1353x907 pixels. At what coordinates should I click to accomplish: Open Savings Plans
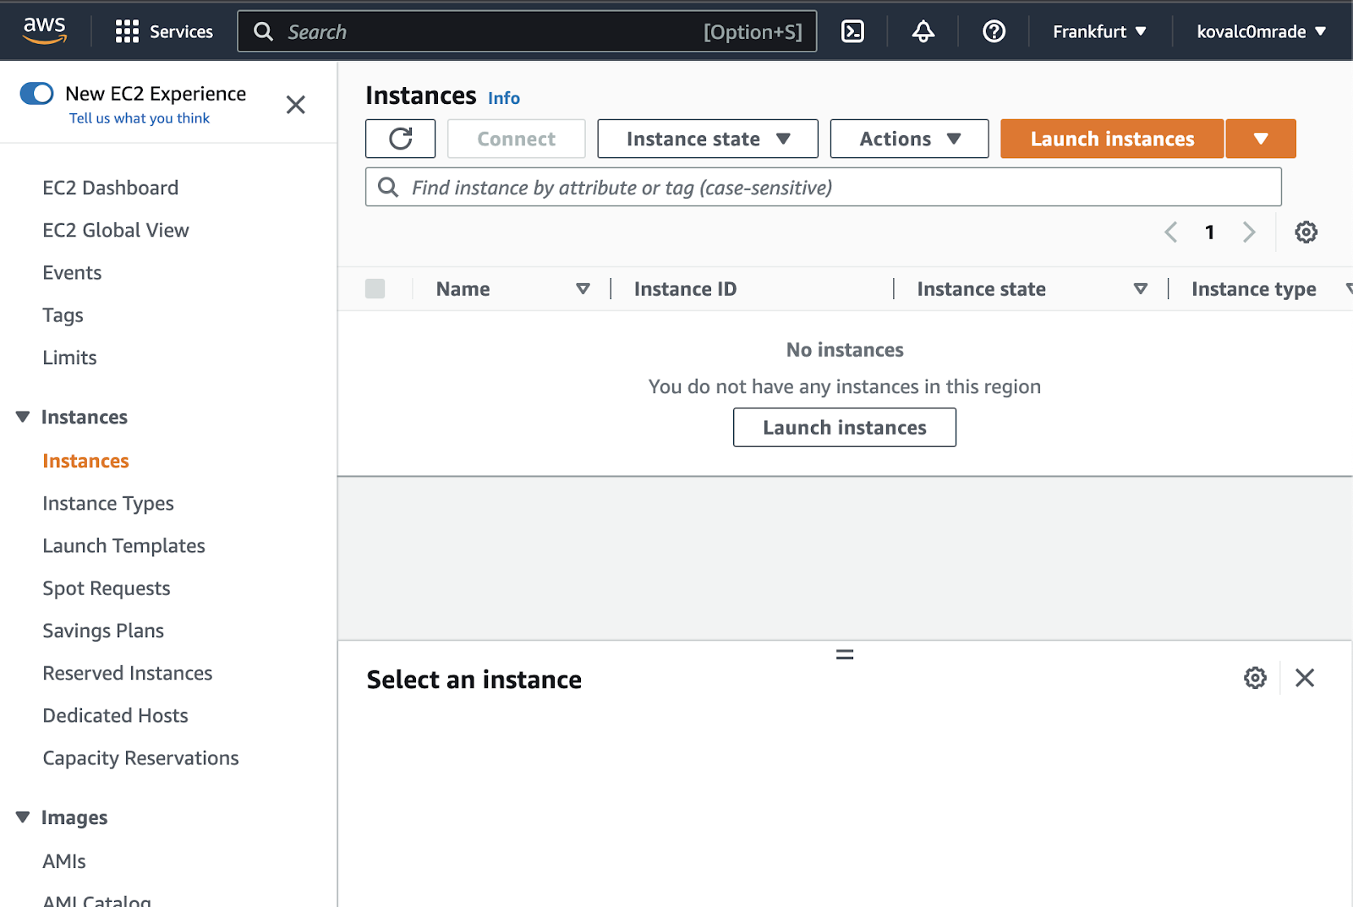[x=103, y=631]
